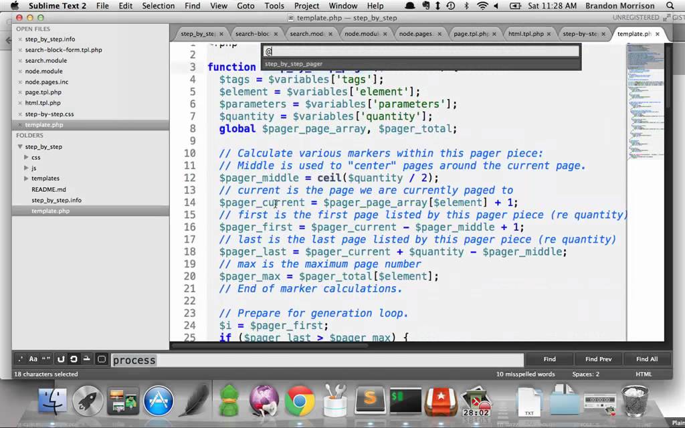Viewport: 685px width, 428px height.
Task: Close html.tpl.php in open files list
Action: click(20, 103)
